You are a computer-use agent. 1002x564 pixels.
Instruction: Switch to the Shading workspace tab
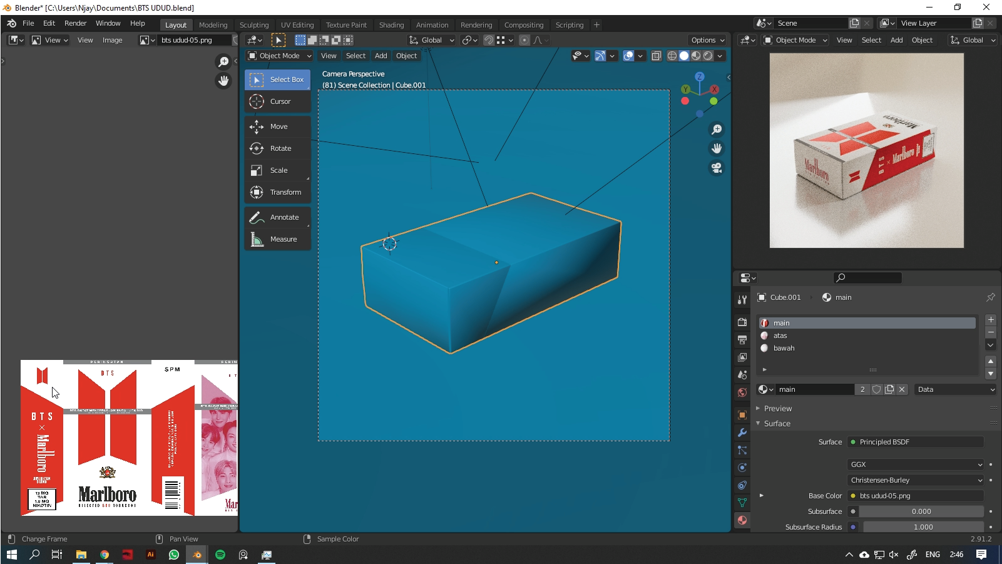click(391, 25)
